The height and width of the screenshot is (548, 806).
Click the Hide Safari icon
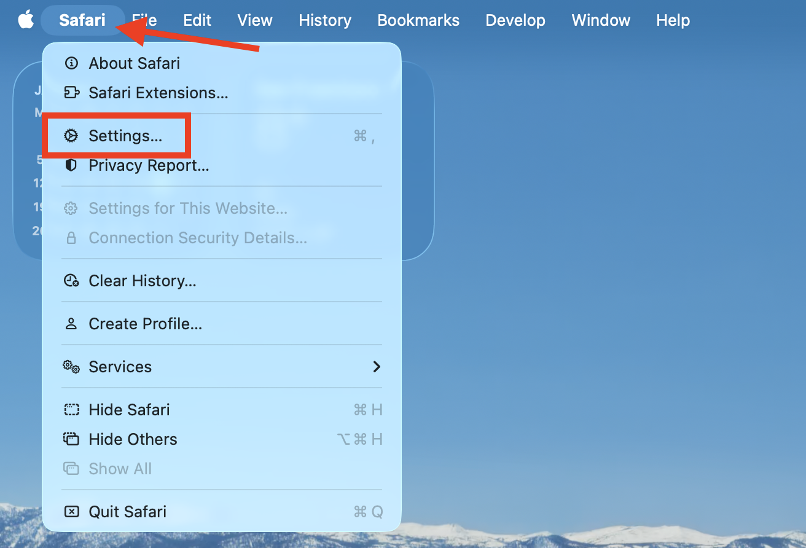[71, 409]
